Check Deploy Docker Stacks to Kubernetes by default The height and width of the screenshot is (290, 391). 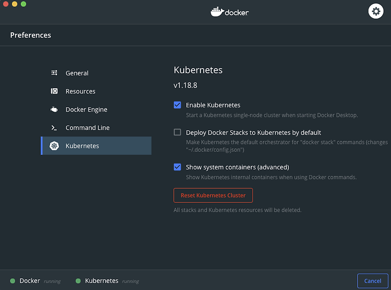pyautogui.click(x=177, y=132)
